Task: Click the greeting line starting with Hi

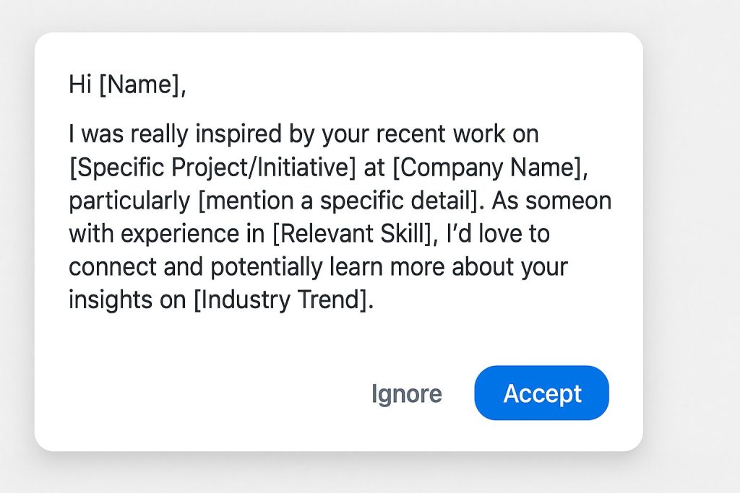Action: 127,84
